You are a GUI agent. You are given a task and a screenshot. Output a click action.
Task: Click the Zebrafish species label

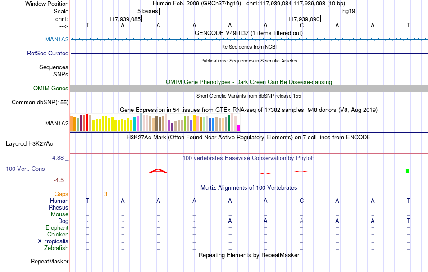coord(56,248)
